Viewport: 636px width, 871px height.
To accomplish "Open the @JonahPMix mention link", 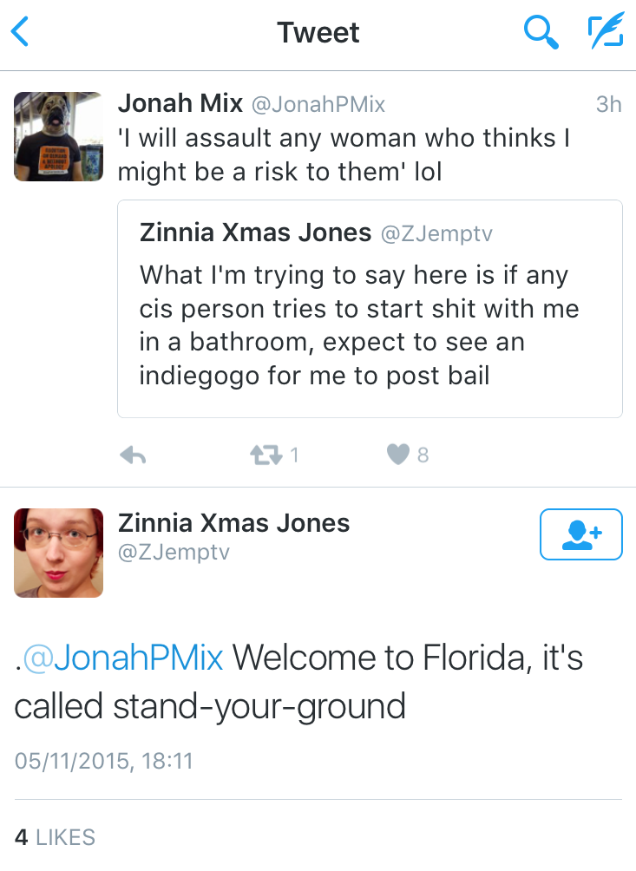I will (122, 658).
